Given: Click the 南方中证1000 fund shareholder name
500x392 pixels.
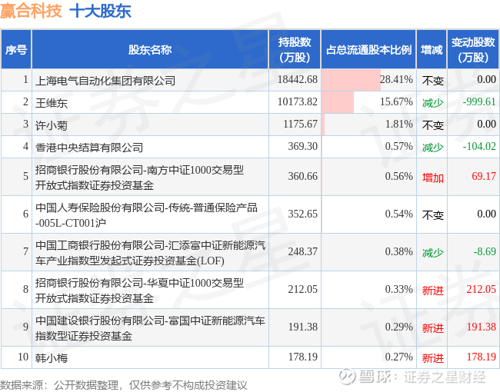Looking at the screenshot, I should pyautogui.click(x=139, y=178).
